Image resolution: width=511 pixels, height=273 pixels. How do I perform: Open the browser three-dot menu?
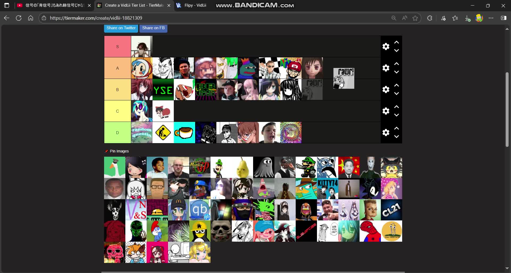[x=491, y=18]
